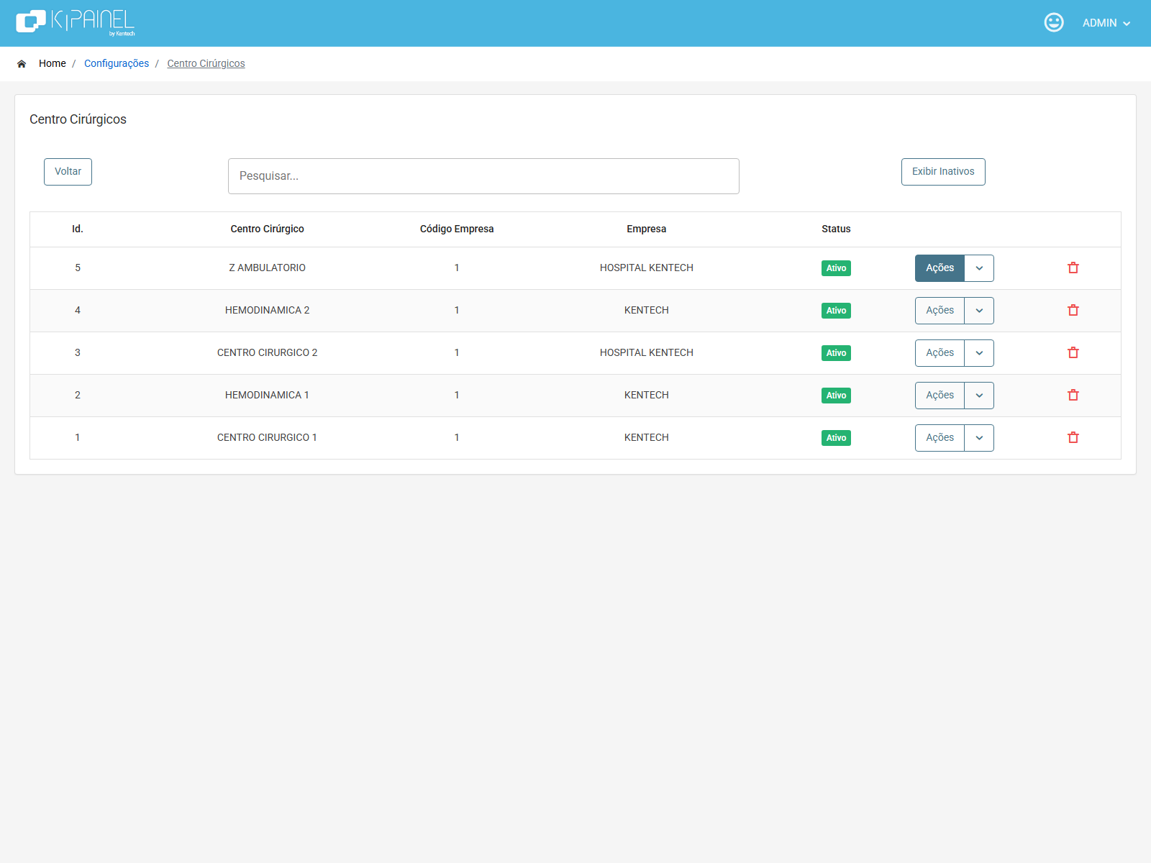This screenshot has height=863, width=1151.
Task: Delete the Z AMBULATORIO row via trash icon
Action: coord(1073,268)
